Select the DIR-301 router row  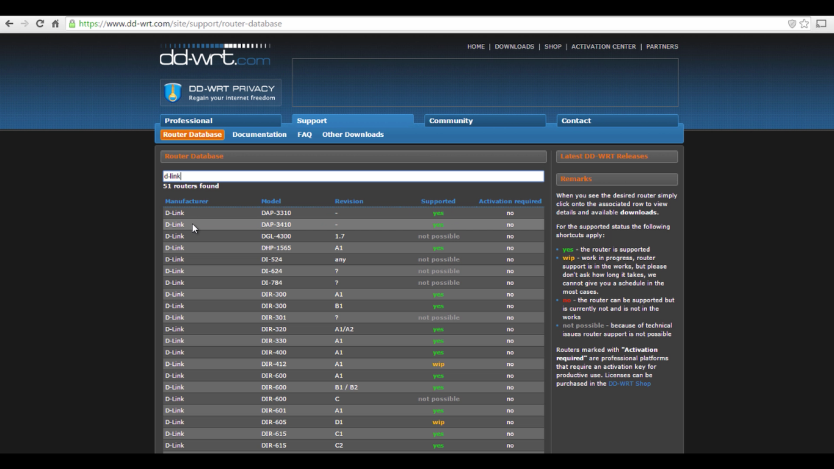pos(353,318)
